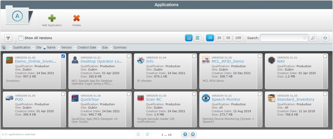
Task: Refresh the applications list
Action: click(325, 38)
